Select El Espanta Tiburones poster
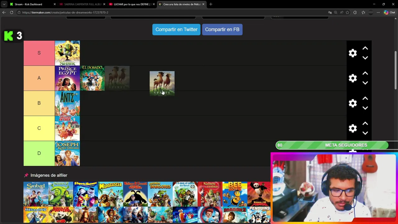 [86, 194]
